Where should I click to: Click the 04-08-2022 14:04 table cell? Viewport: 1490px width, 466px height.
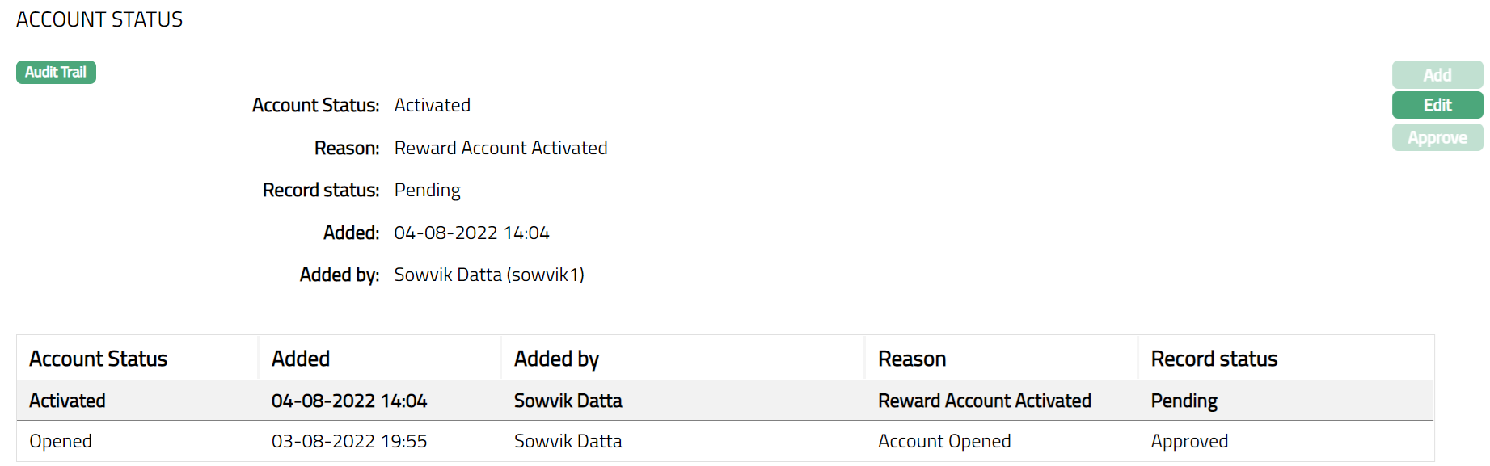(349, 401)
